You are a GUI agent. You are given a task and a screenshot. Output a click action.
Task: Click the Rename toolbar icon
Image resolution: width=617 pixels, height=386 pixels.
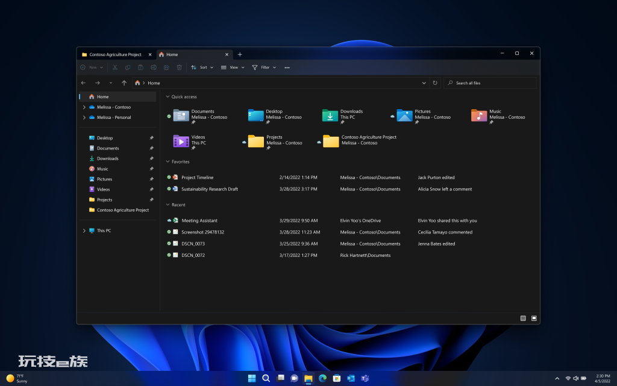coord(154,68)
